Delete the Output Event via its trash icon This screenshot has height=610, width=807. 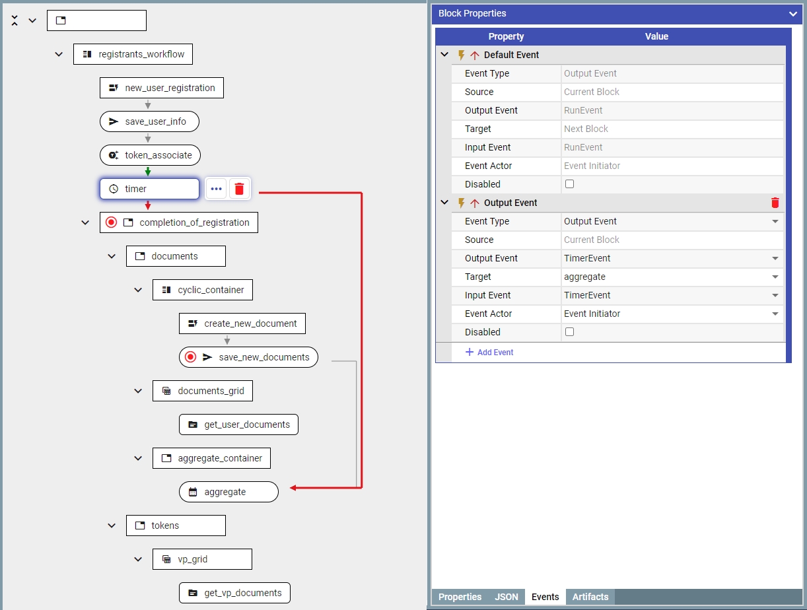coord(775,203)
